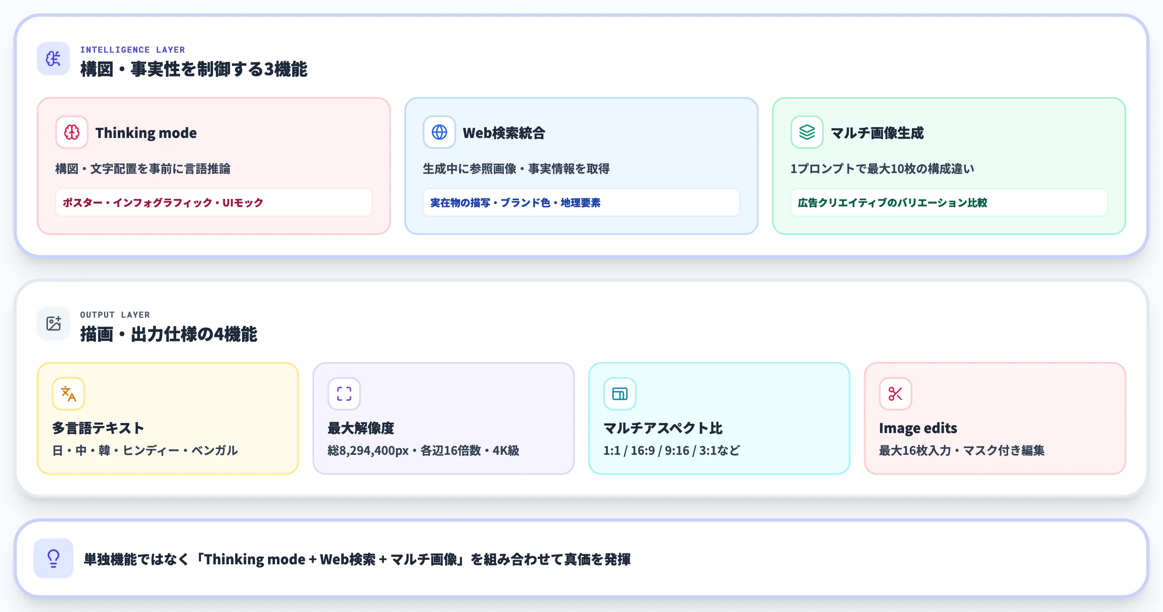
Task: Click the 構図・事実性を制御する3機能 heading
Action: tap(195, 69)
